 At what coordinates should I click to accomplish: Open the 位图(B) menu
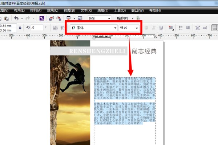(x=69, y=11)
